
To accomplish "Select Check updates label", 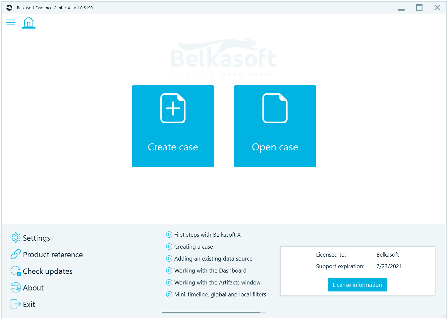I will [47, 271].
